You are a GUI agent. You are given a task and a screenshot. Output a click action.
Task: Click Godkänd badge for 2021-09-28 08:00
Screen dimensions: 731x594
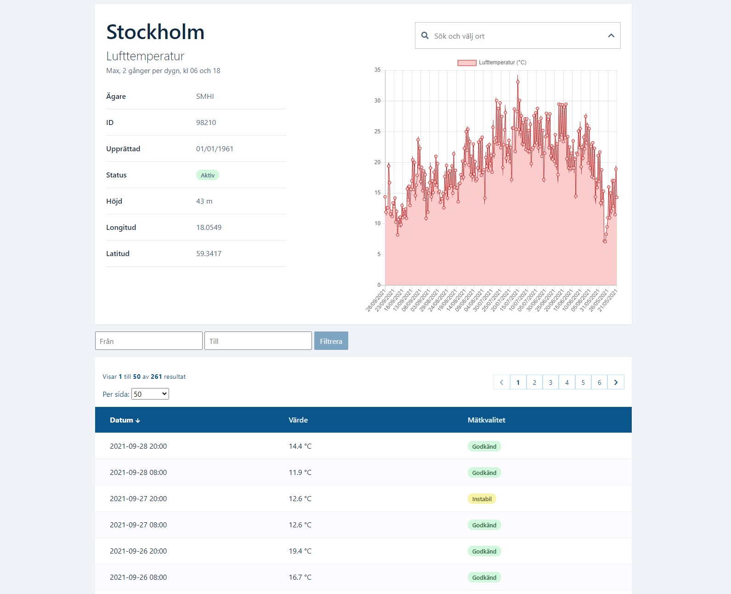(484, 473)
